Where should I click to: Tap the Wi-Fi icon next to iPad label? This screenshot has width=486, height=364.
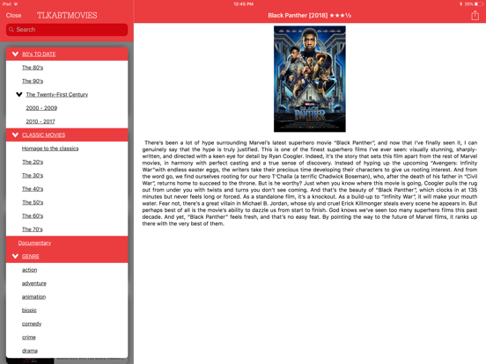[16, 4]
